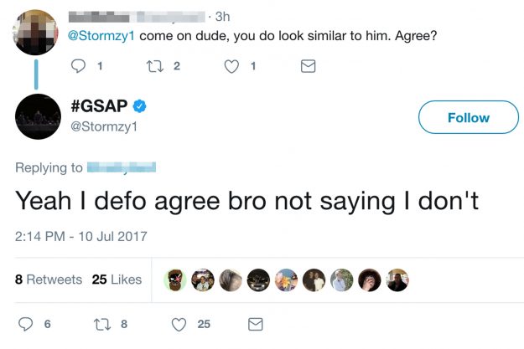Click the @Stormzy1 handle under #GSAP

point(104,126)
